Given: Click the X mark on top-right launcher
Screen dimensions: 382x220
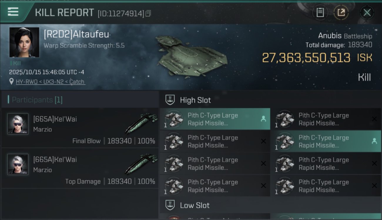Looking at the screenshot, I should [x=374, y=119].
